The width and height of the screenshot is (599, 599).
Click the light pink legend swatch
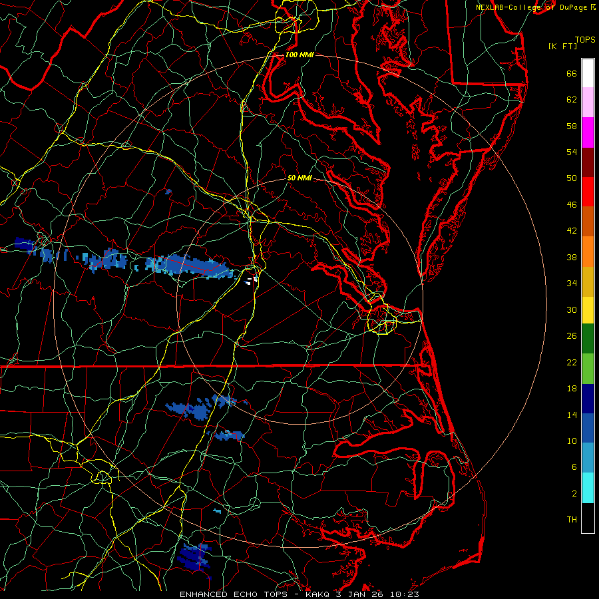[x=588, y=102]
